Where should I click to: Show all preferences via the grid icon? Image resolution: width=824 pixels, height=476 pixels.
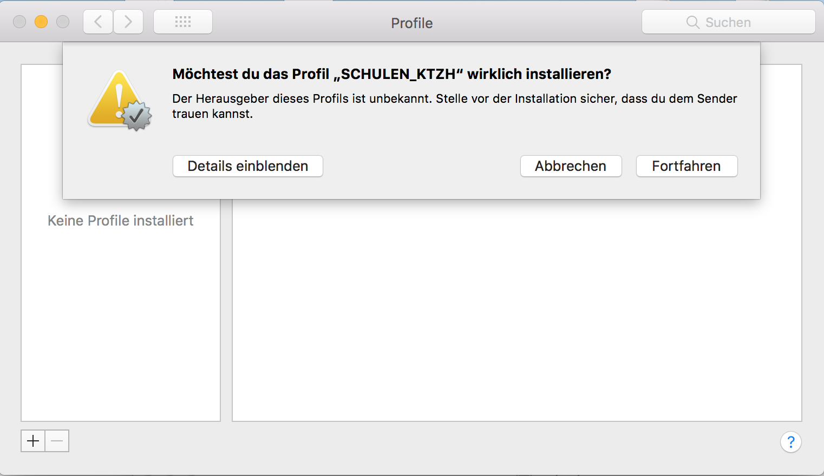point(183,22)
